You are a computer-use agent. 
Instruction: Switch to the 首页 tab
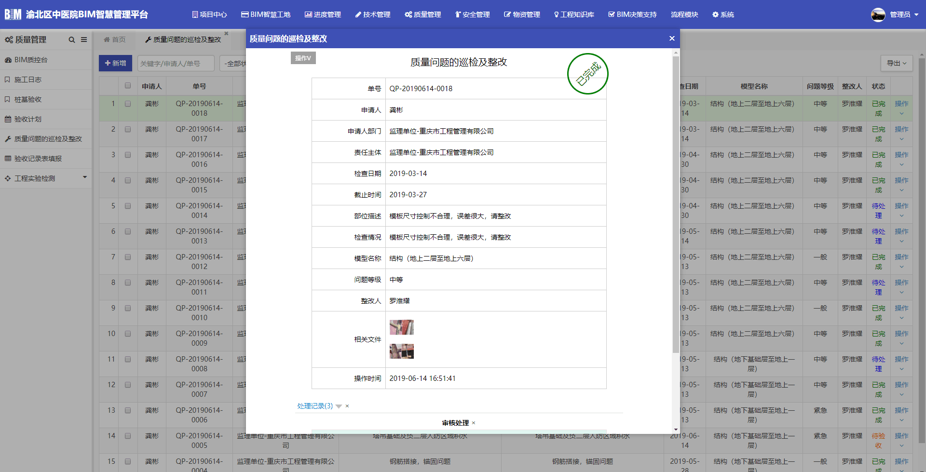pos(115,40)
